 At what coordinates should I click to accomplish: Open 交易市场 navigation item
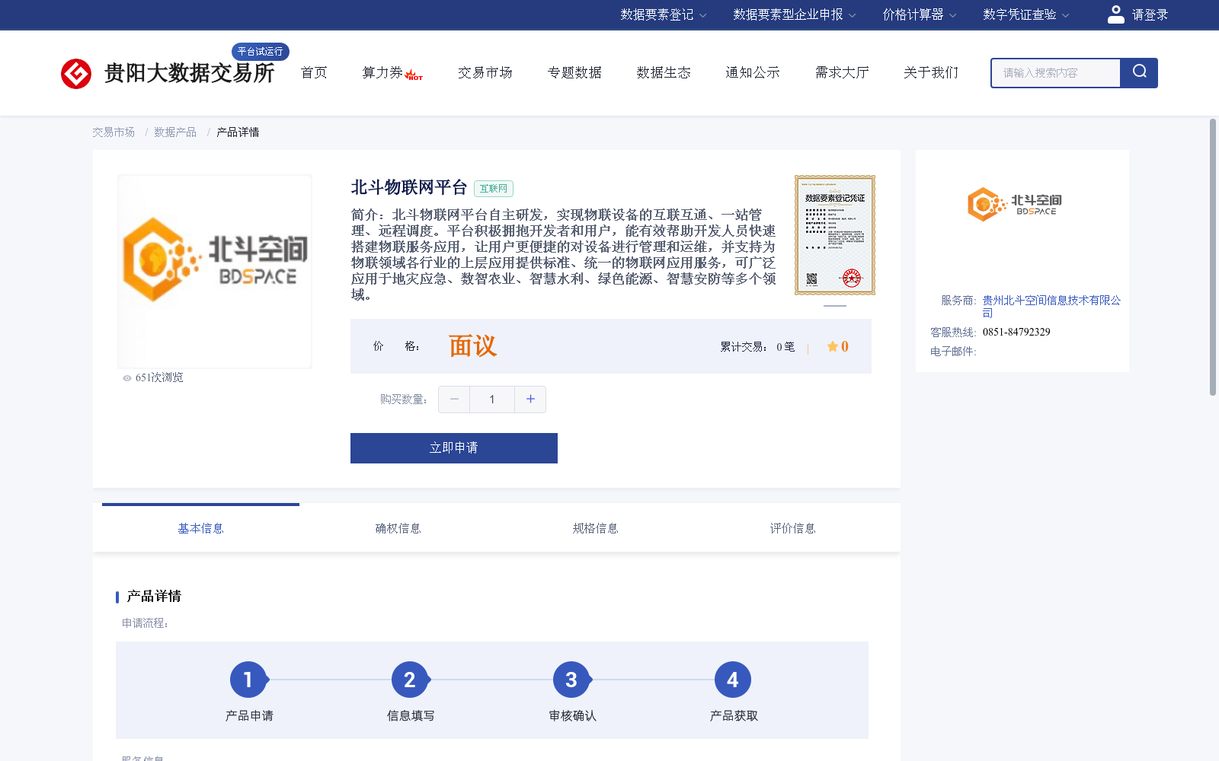tap(485, 72)
